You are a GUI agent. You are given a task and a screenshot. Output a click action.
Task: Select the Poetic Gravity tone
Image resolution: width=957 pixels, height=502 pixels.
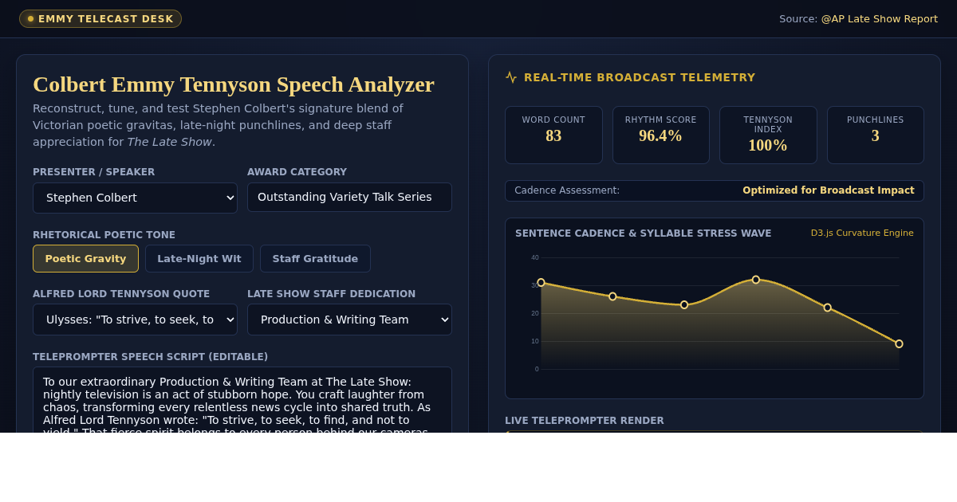click(x=85, y=258)
